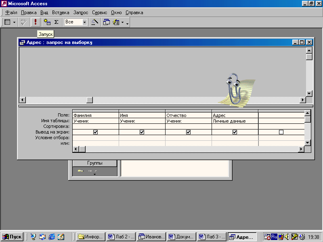This screenshot has width=323, height=242.
Task: Open the Запрос menu
Action: [x=80, y=13]
